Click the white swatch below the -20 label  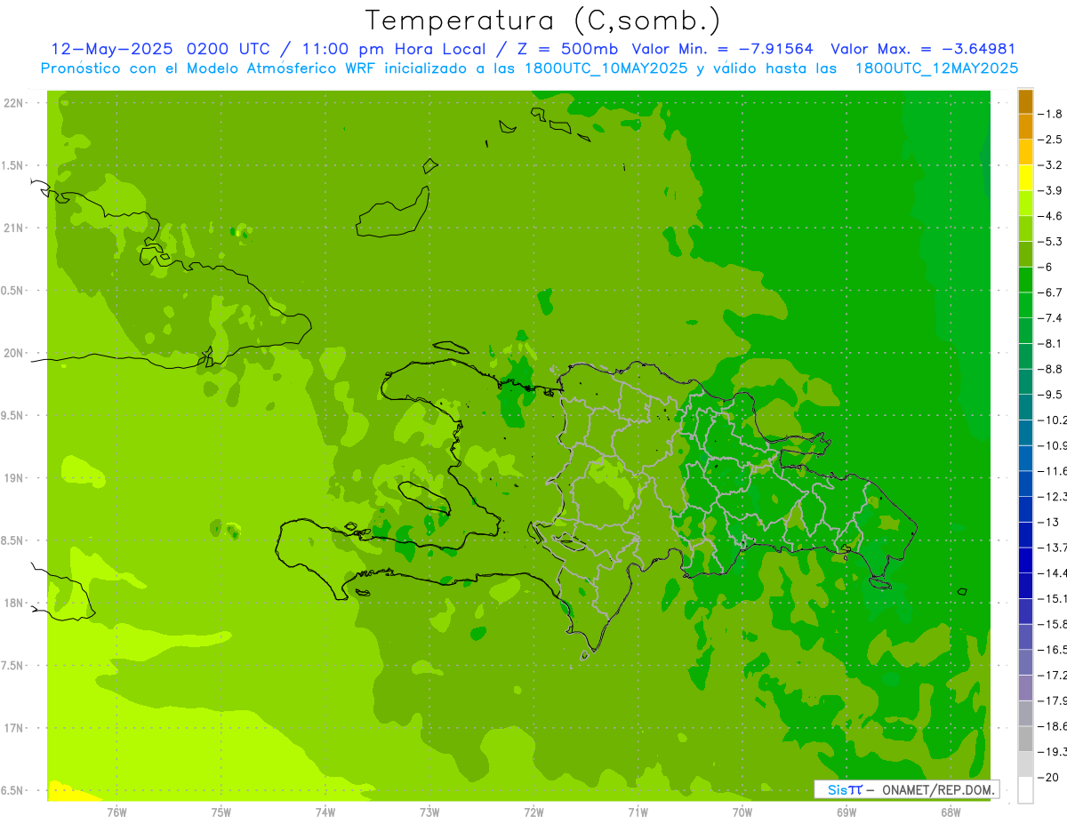coord(1025,789)
